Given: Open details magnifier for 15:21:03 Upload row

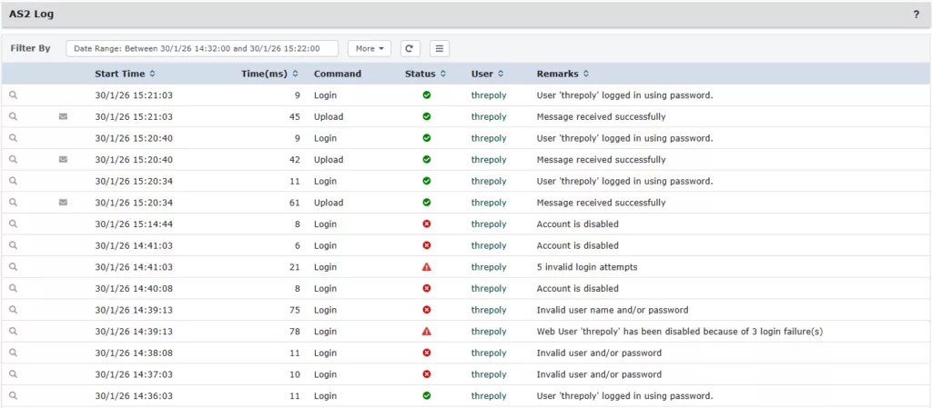Looking at the screenshot, I should click(13, 117).
